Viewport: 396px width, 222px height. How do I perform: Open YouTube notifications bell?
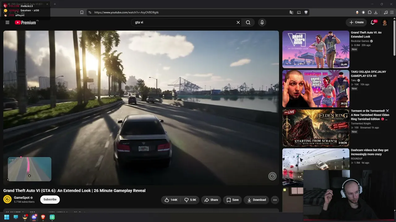pos(373,22)
